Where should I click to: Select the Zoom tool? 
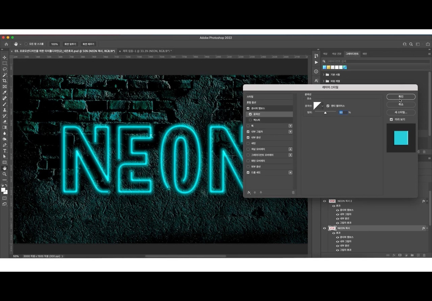(5, 174)
